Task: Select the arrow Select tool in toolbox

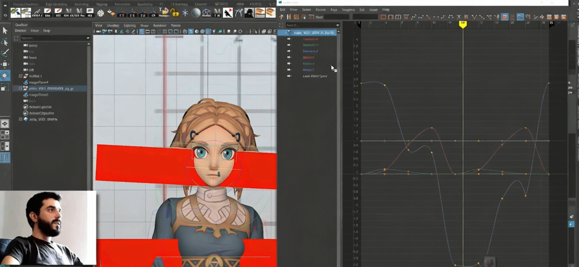Action: [x=5, y=31]
